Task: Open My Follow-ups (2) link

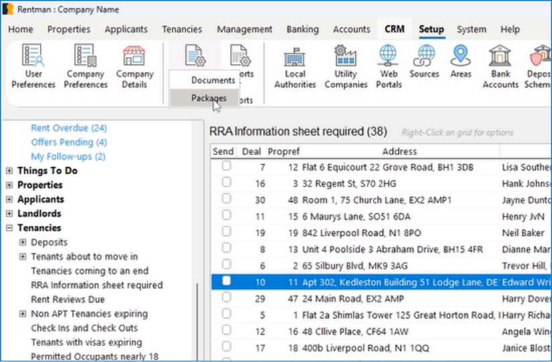Action: point(68,157)
